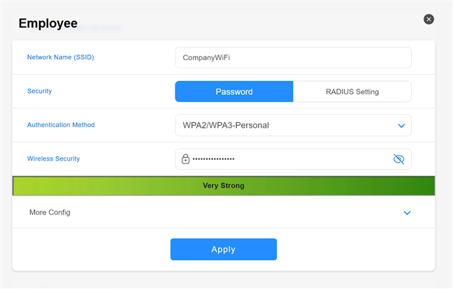
Task: Close the Employee network dialog
Action: pos(429,20)
